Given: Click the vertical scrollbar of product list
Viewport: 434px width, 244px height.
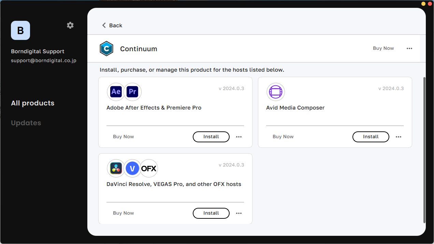Looking at the screenshot, I should (x=424, y=150).
